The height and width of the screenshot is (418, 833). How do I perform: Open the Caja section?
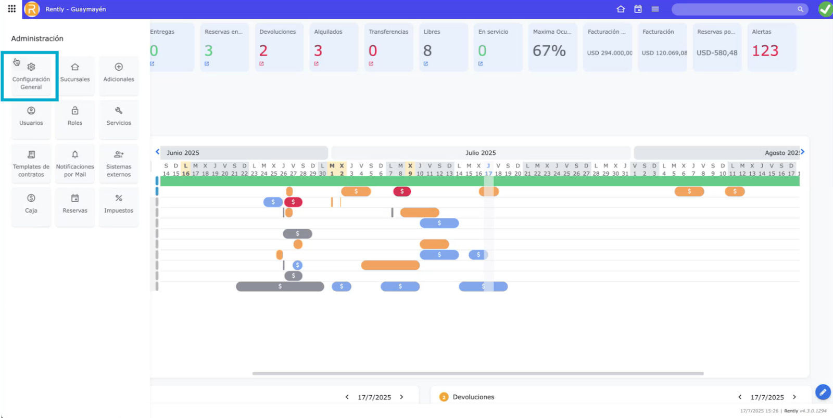[31, 204]
